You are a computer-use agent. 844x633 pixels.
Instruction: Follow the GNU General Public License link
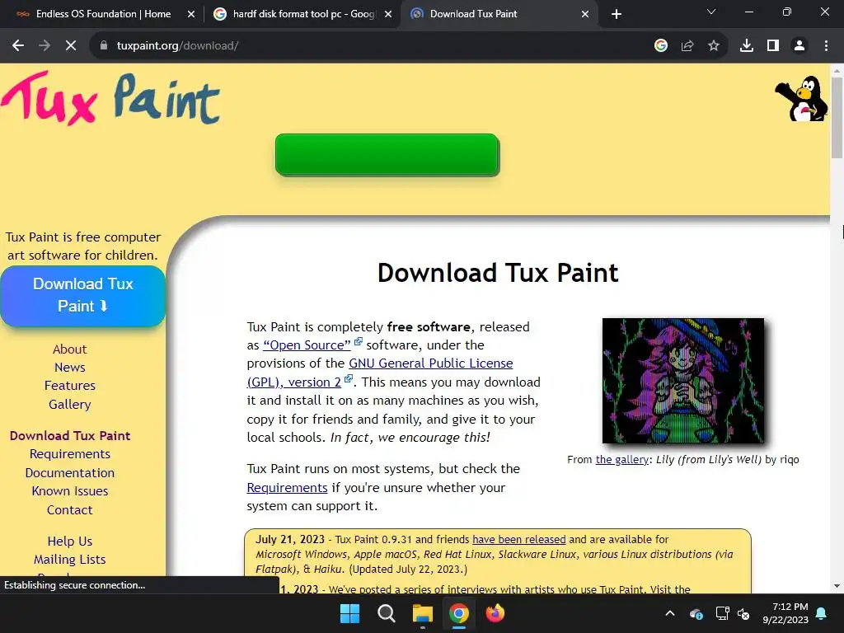tap(430, 363)
